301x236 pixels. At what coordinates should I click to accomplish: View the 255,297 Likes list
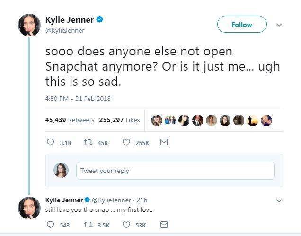pyautogui.click(x=119, y=120)
